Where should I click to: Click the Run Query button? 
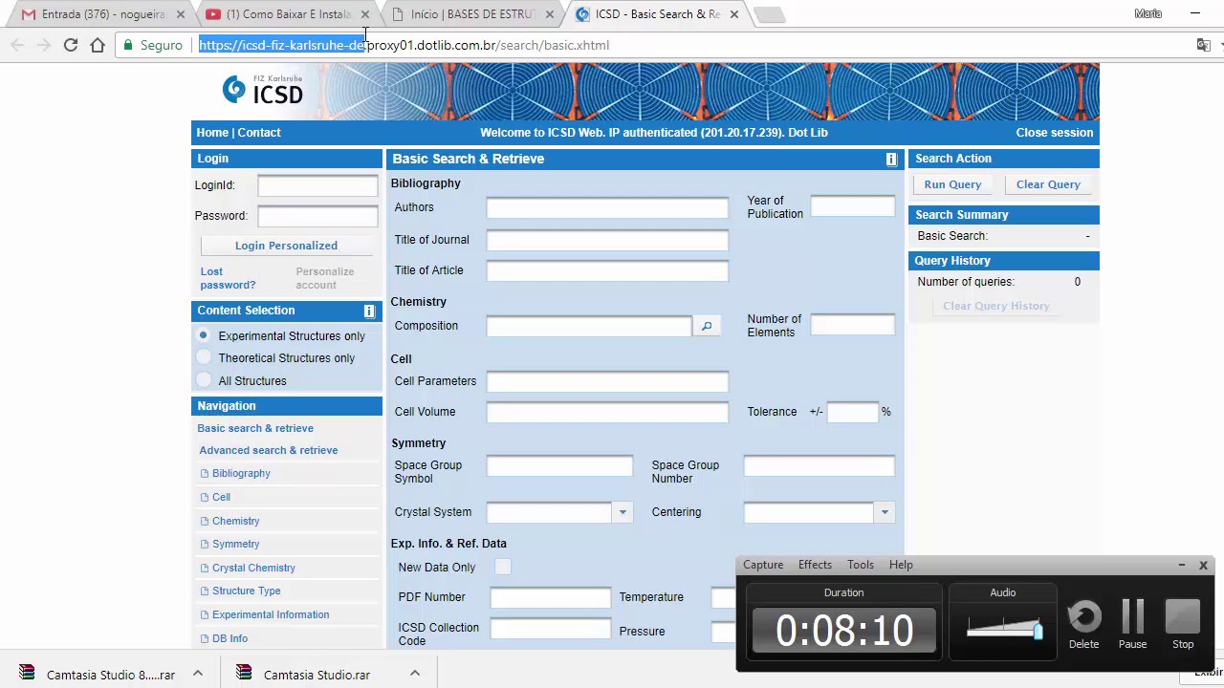point(952,184)
